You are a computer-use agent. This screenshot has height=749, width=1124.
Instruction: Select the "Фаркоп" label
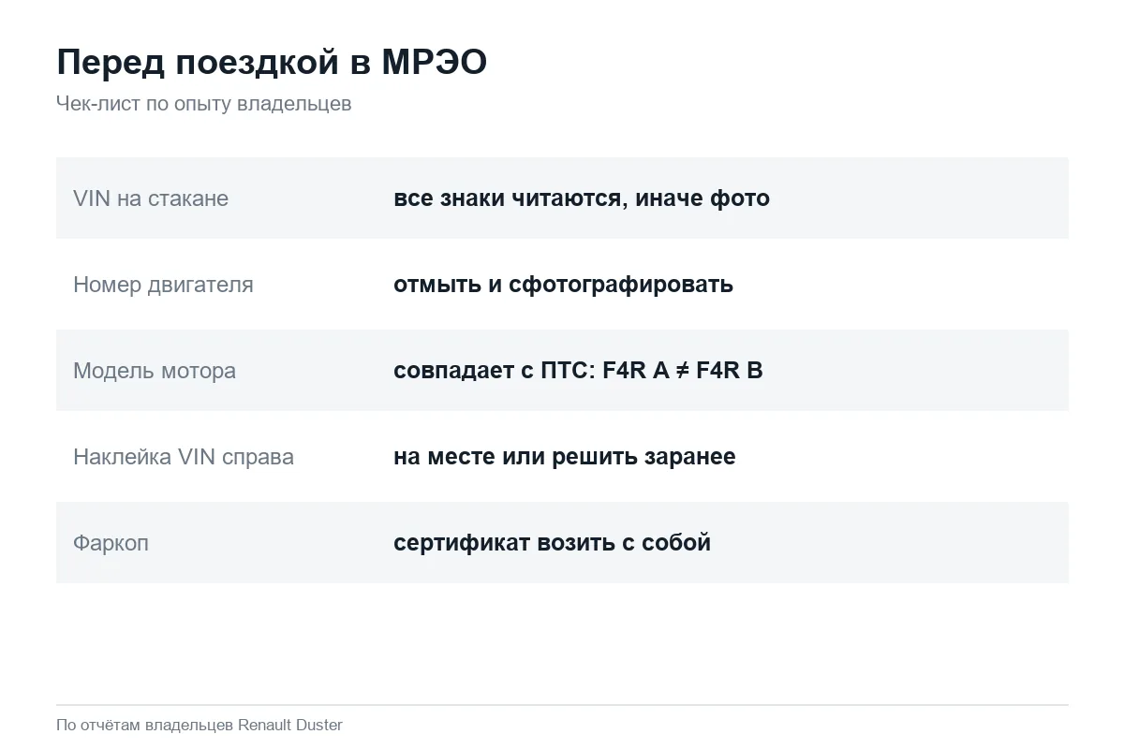point(111,543)
